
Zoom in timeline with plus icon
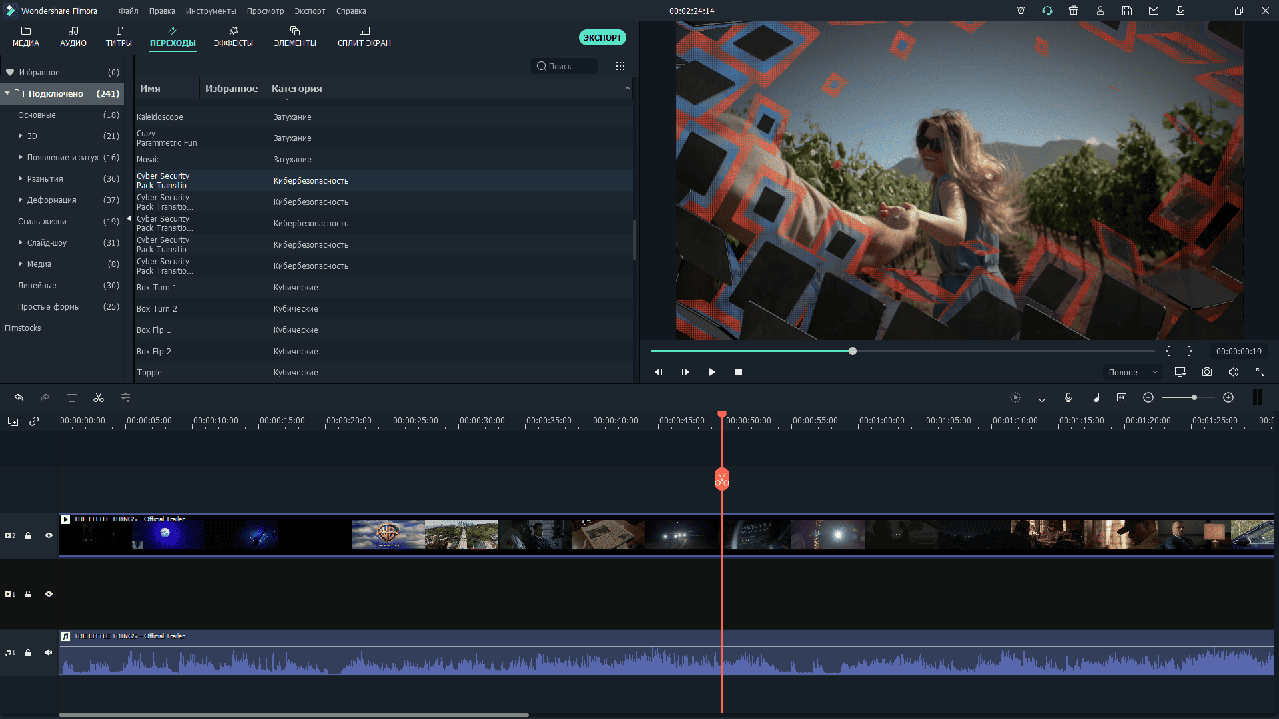[1228, 397]
